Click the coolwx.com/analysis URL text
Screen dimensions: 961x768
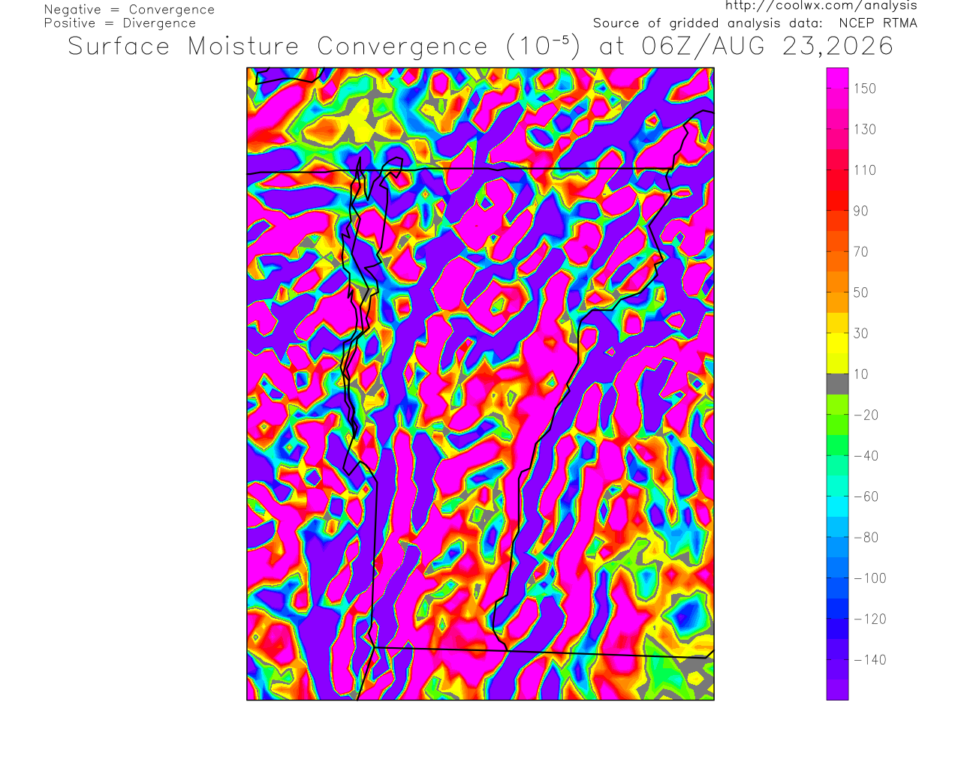tap(821, 6)
